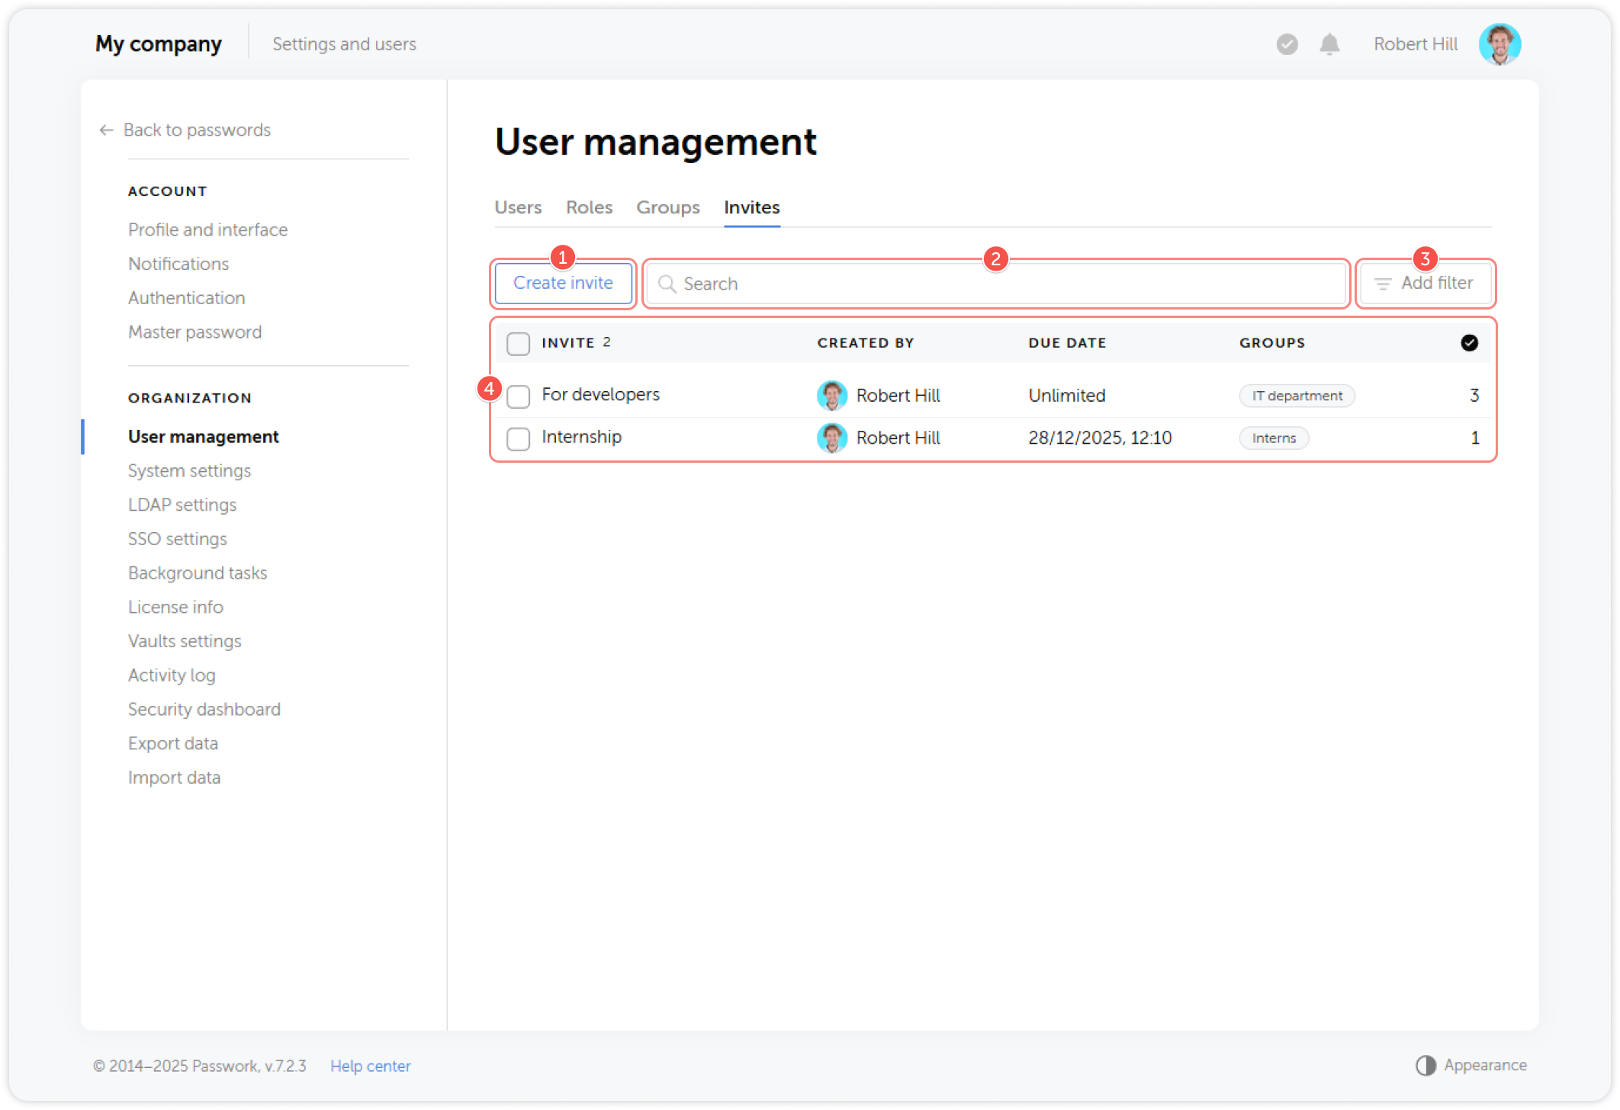The image size is (1620, 1110).
Task: Open the notifications bell icon
Action: (x=1329, y=44)
